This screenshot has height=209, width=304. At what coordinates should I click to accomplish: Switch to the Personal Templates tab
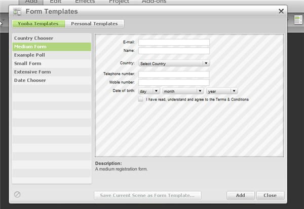point(94,23)
